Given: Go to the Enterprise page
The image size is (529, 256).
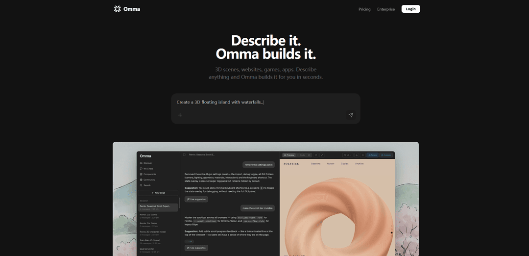Looking at the screenshot, I should 386,9.
